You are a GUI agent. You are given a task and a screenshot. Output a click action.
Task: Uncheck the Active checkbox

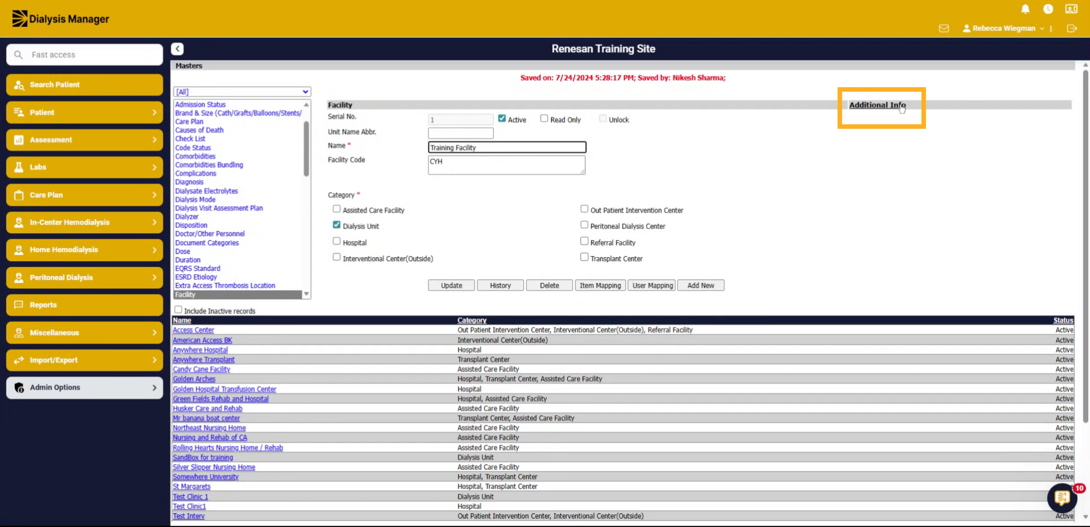point(501,118)
